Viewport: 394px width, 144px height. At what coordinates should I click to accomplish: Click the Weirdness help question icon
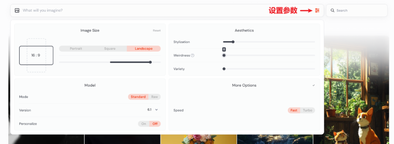pyautogui.click(x=193, y=55)
